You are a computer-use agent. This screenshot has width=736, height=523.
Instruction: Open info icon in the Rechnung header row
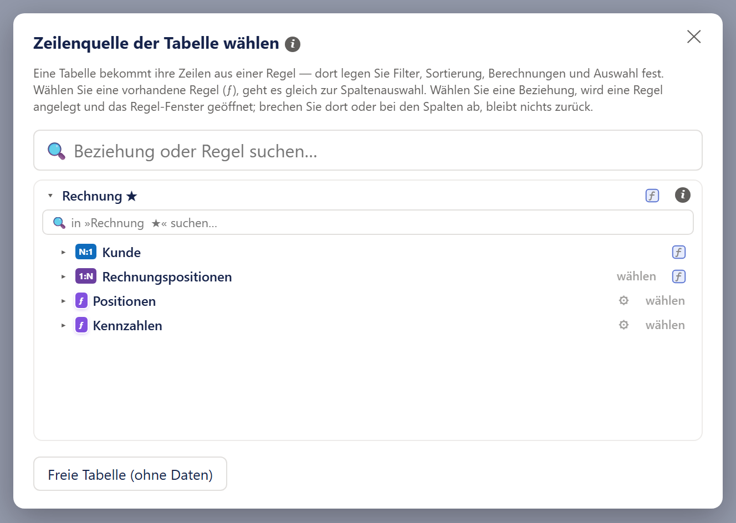coord(683,195)
